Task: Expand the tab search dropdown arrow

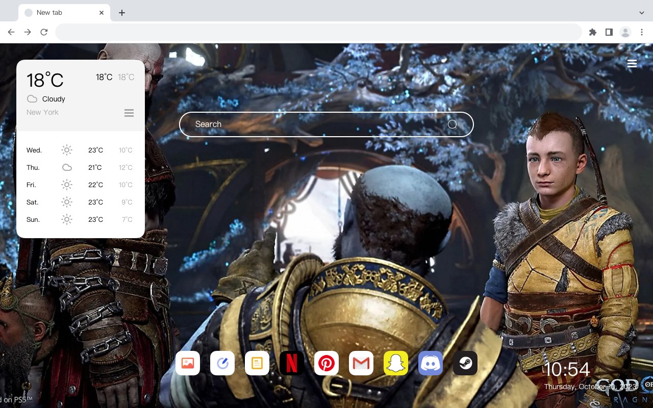Action: (642, 13)
